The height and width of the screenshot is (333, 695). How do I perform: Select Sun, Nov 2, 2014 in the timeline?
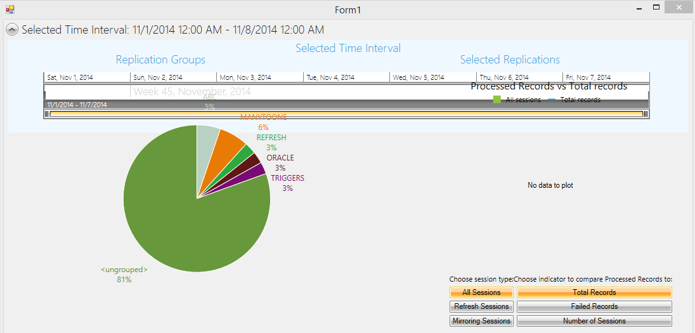click(x=174, y=77)
